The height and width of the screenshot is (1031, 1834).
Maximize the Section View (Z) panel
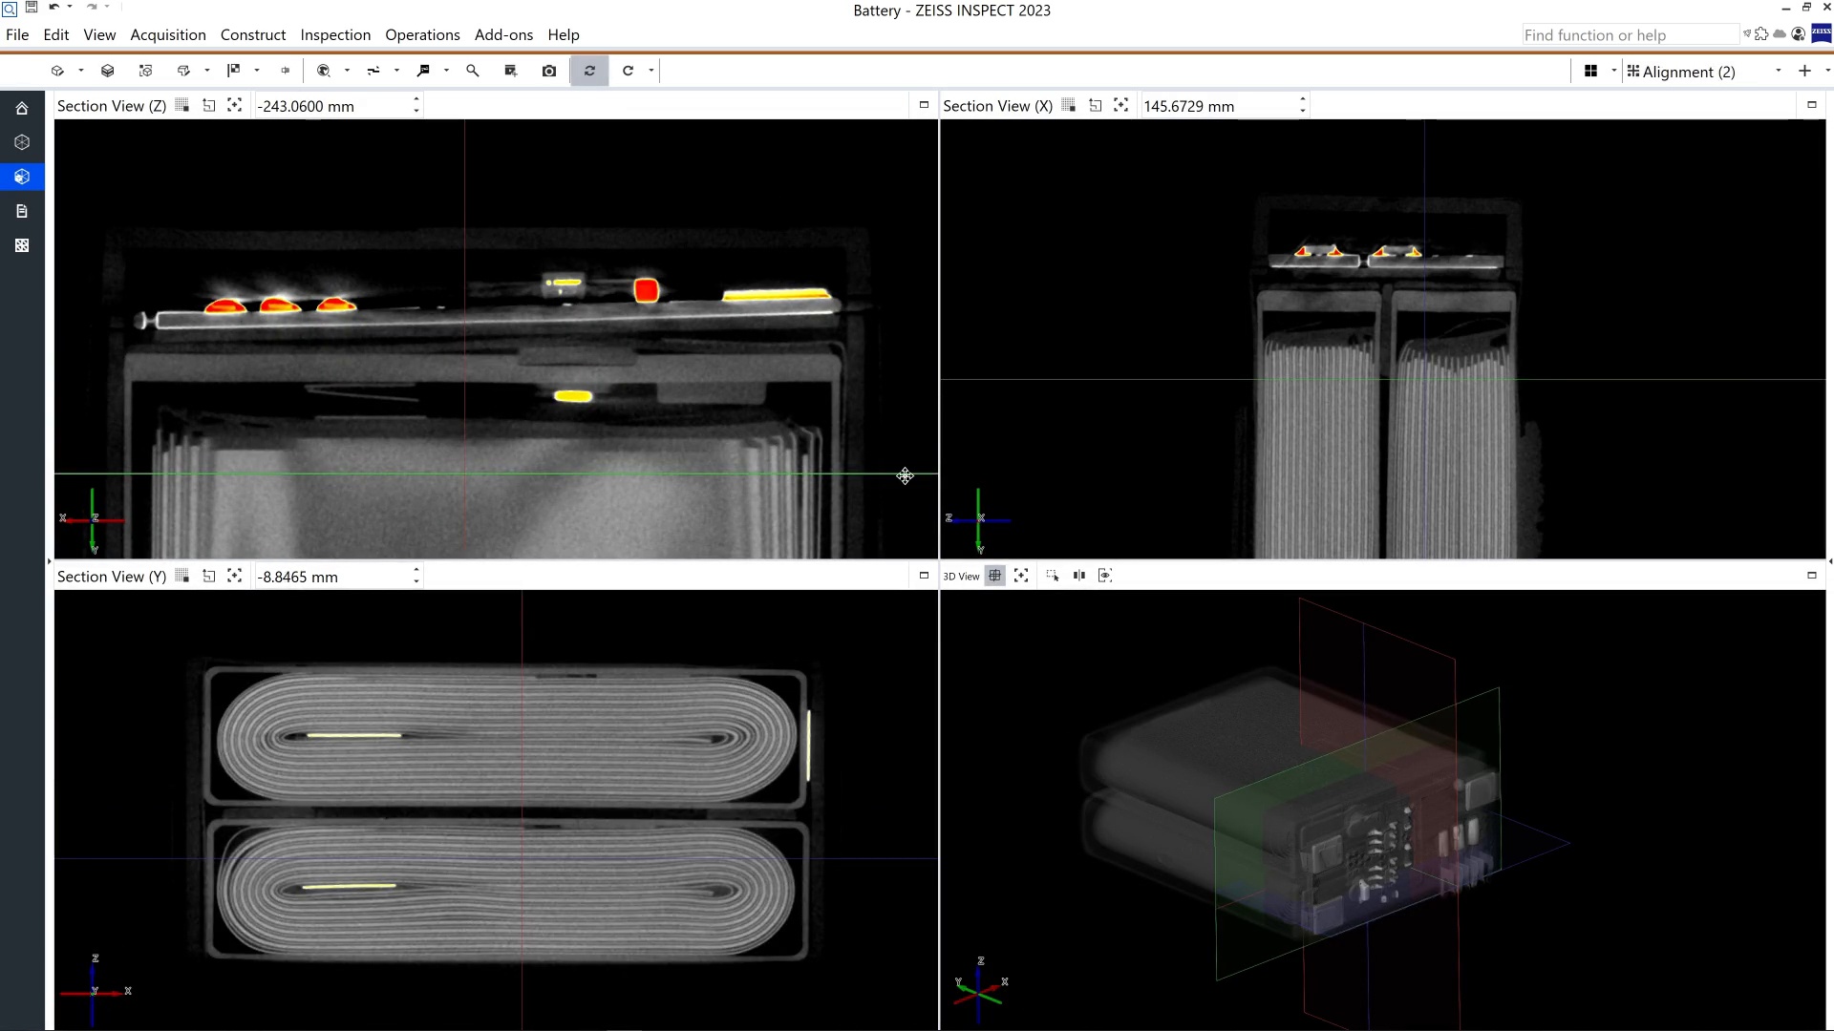(924, 105)
